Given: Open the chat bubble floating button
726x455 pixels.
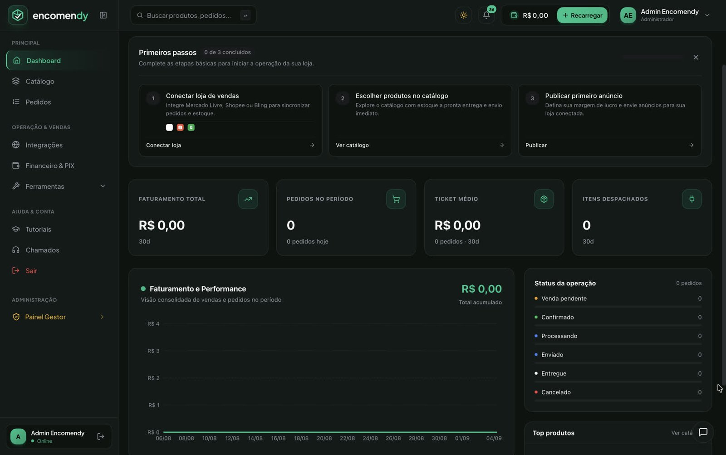Looking at the screenshot, I should tap(703, 432).
